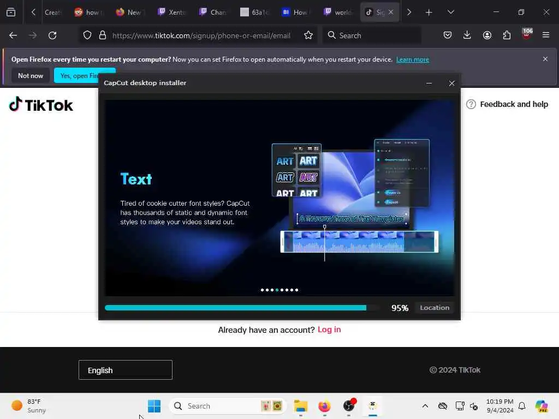Switch to the 'New' Firefox tab
The width and height of the screenshot is (559, 419).
click(129, 12)
